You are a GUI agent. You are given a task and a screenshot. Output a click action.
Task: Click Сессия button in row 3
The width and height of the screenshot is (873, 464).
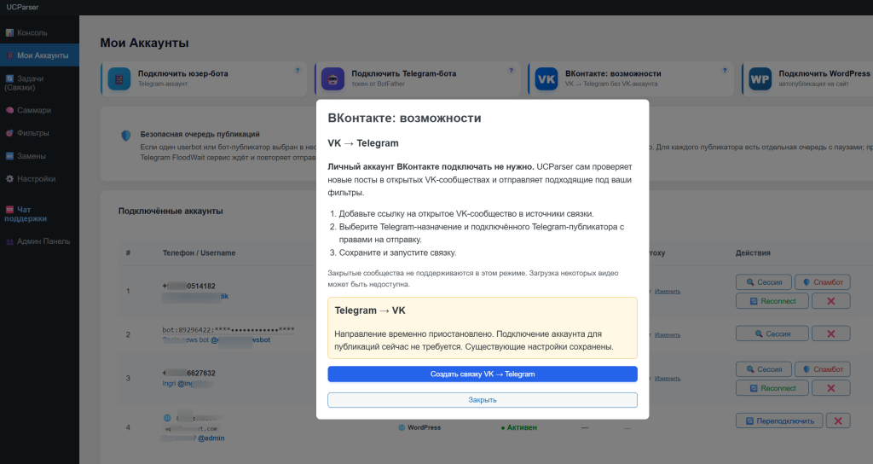[x=764, y=369]
